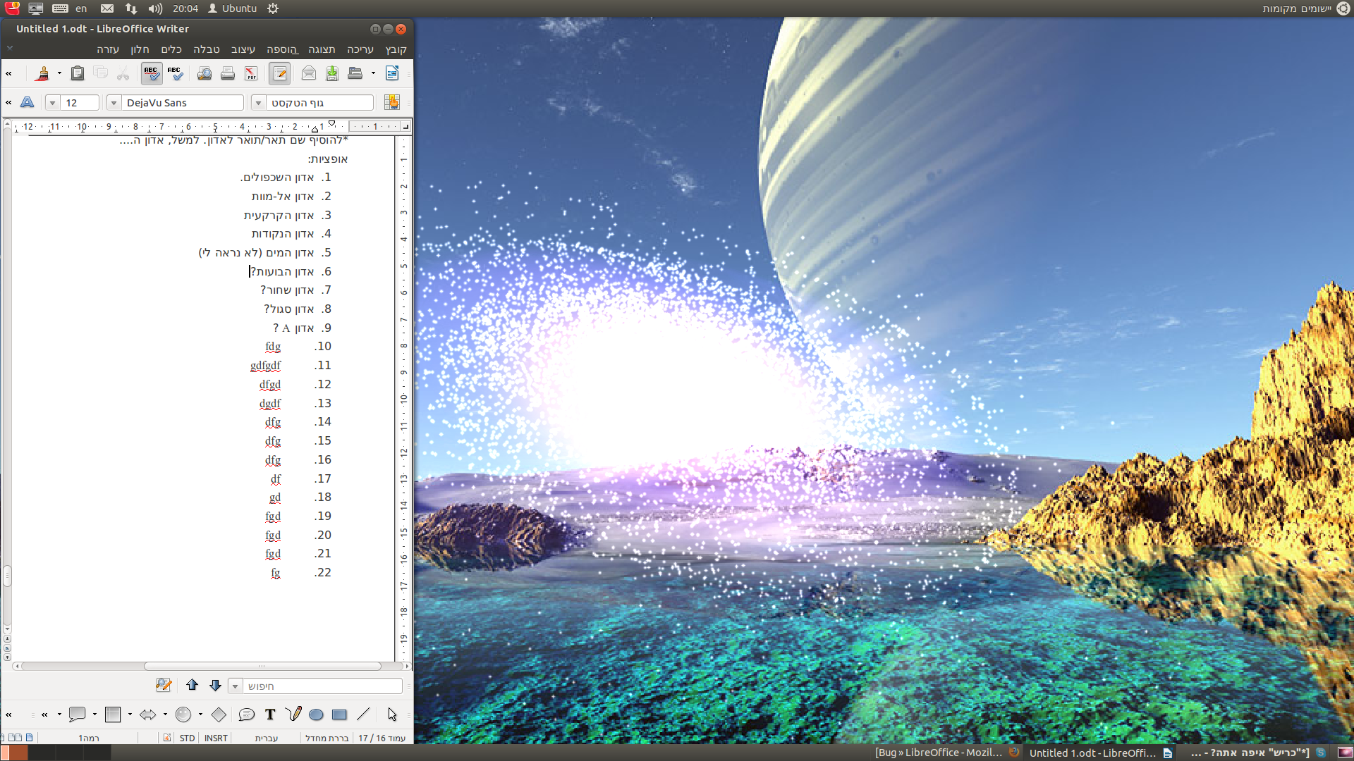The width and height of the screenshot is (1354, 761).
Task: Click in the חיפוש search field
Action: pos(322,686)
